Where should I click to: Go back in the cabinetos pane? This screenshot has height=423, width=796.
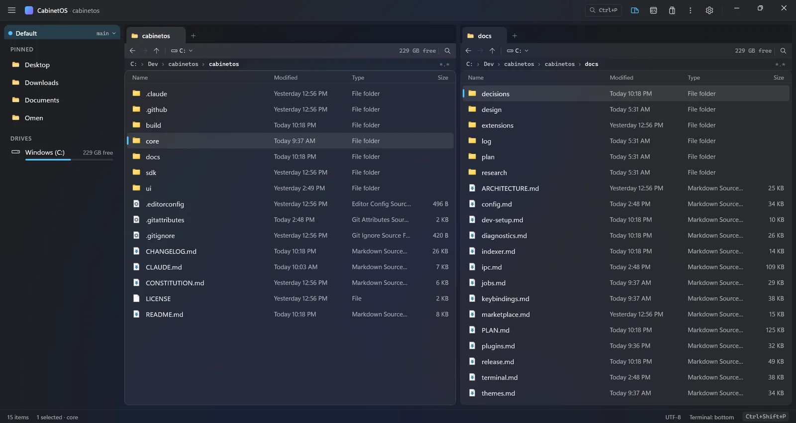pyautogui.click(x=132, y=51)
